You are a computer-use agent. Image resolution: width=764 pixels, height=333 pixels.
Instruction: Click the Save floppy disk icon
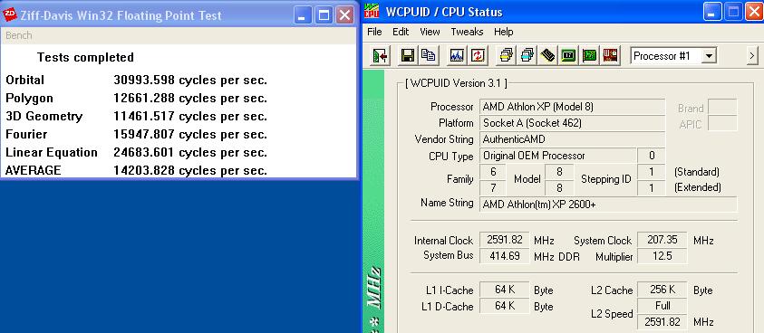pos(408,56)
